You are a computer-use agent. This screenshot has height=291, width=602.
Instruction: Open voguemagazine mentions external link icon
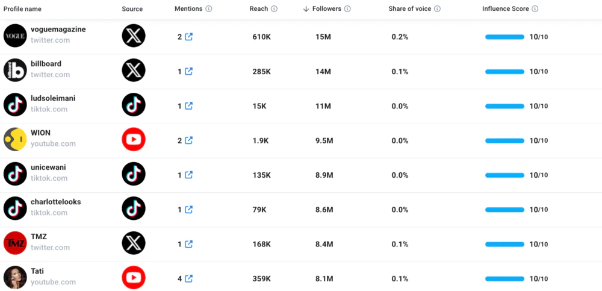click(x=189, y=37)
